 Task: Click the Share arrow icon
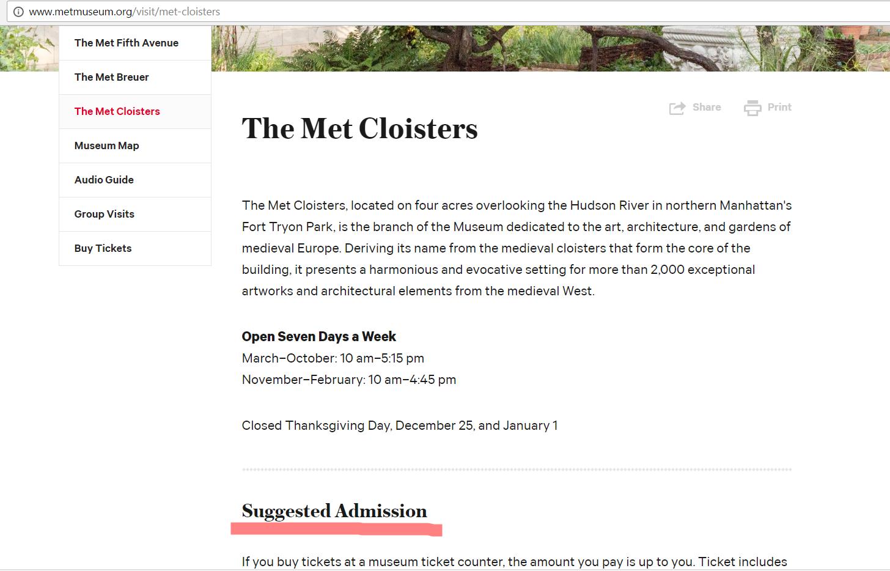(x=677, y=108)
